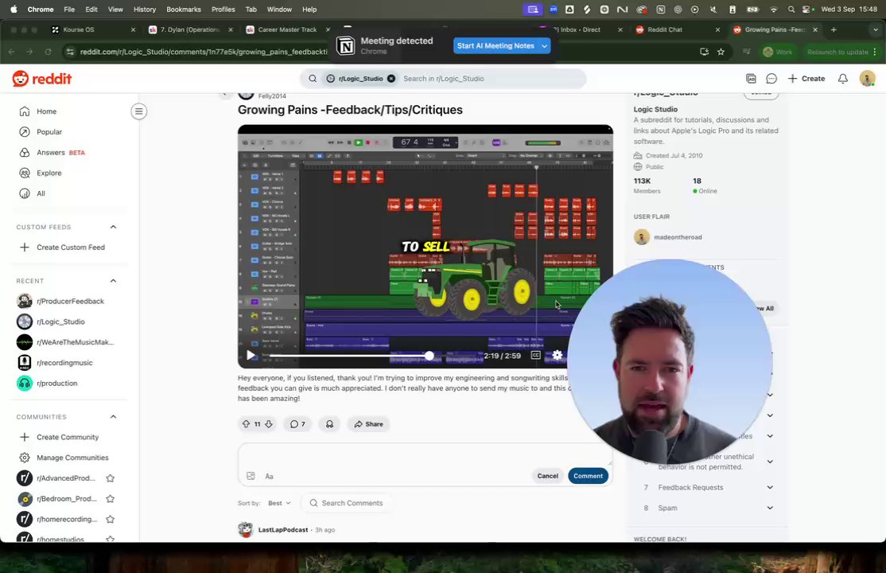Toggle comment text formatting options

269,476
